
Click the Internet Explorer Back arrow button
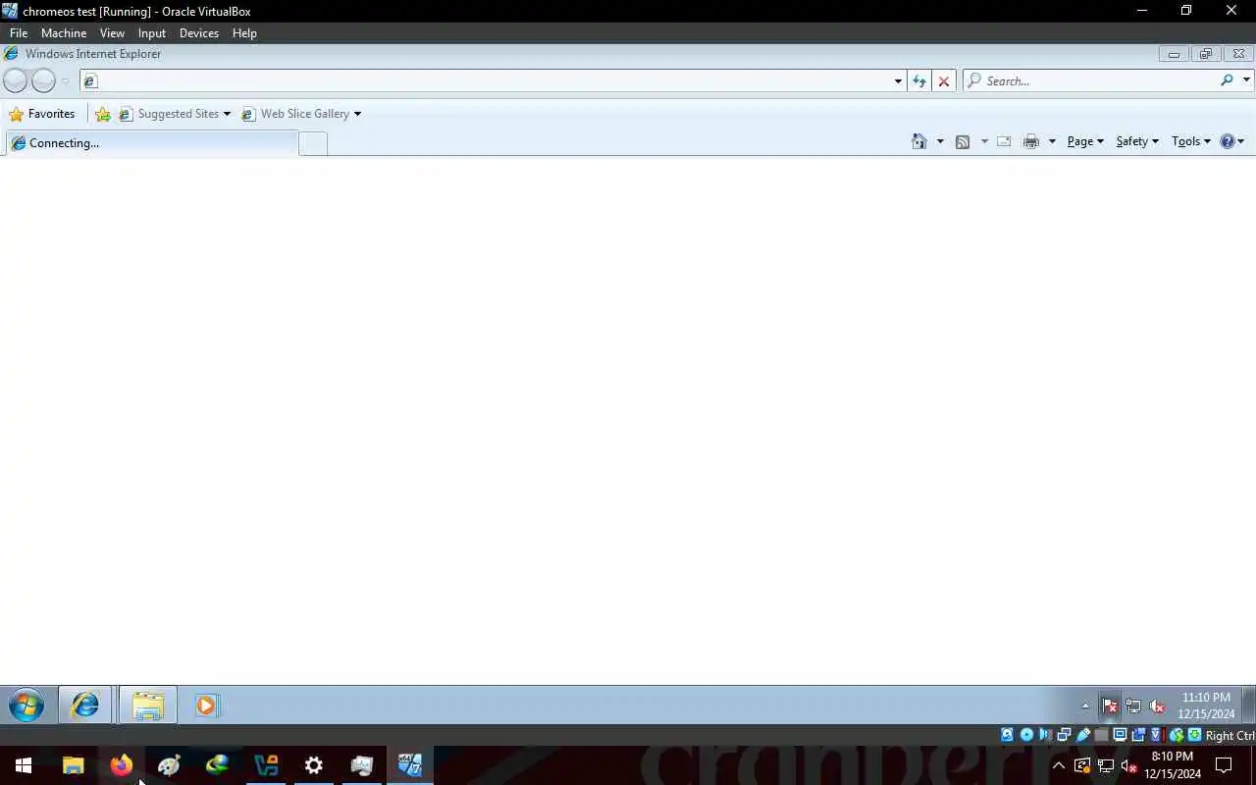[15, 80]
